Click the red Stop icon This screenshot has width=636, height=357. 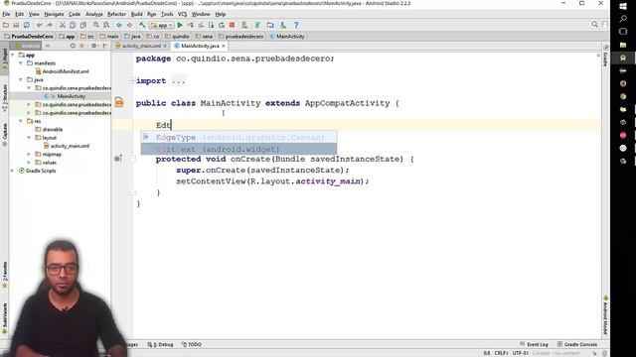232,25
